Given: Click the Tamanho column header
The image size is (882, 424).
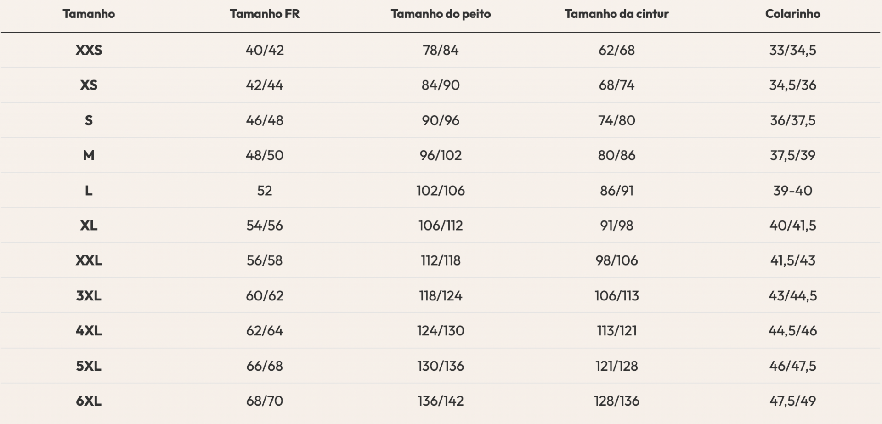Looking at the screenshot, I should 89,14.
